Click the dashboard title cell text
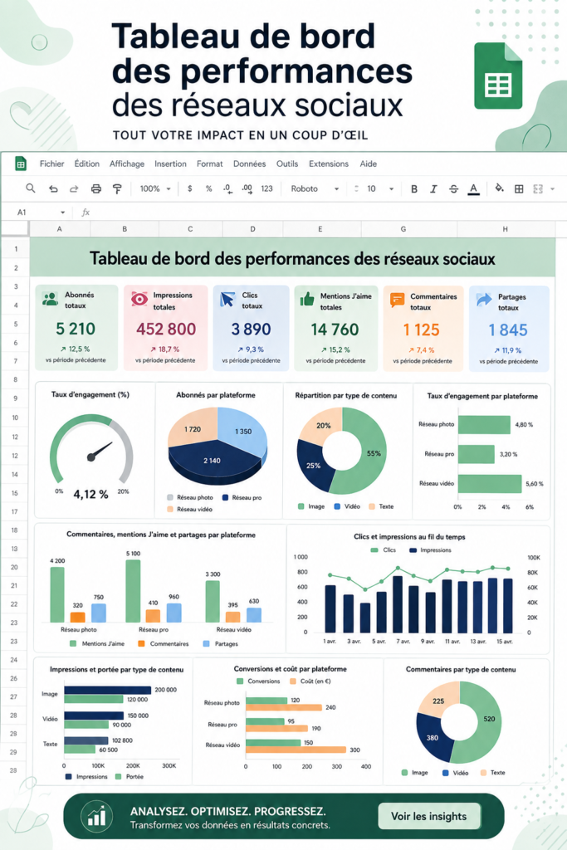Viewport: 567px width, 850px height. tap(292, 259)
